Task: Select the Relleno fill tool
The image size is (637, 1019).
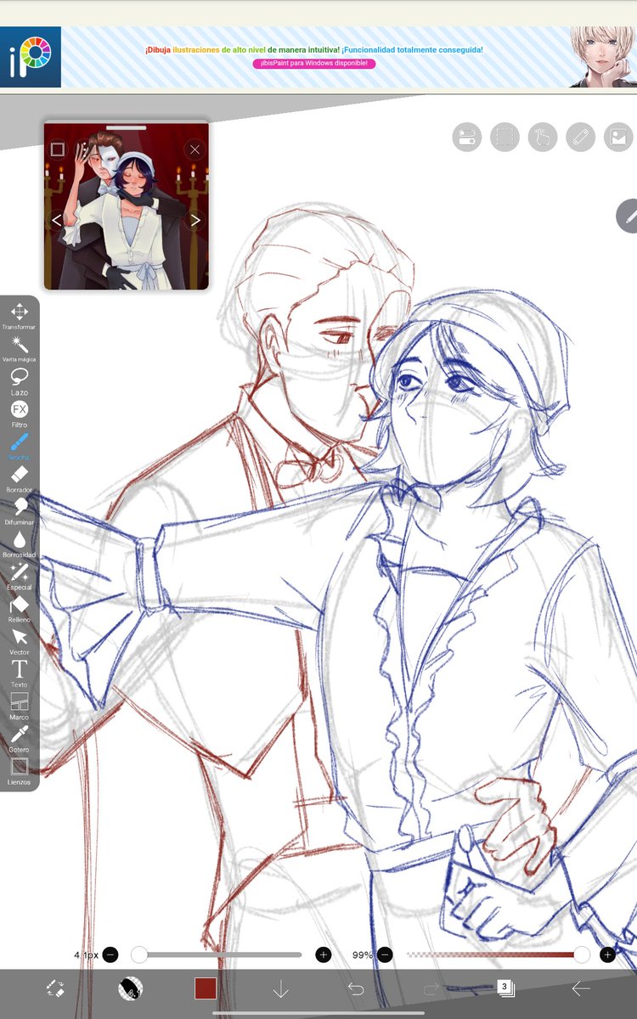Action: (20, 608)
